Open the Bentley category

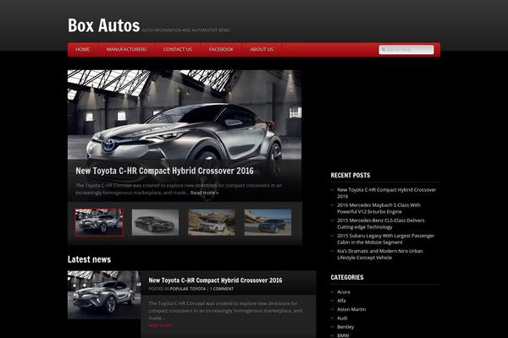pyautogui.click(x=345, y=327)
